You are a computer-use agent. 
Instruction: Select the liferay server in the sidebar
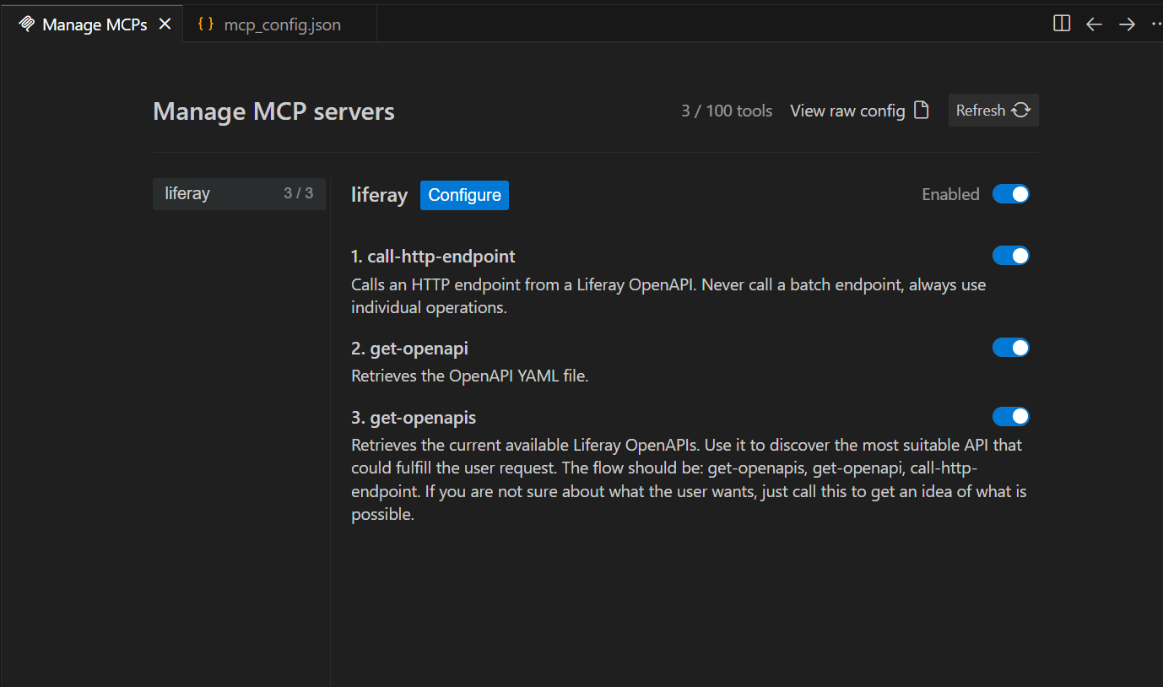(x=239, y=193)
